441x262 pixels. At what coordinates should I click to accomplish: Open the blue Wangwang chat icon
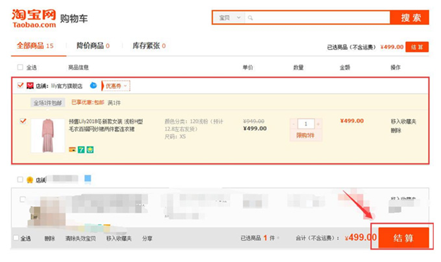coord(94,85)
